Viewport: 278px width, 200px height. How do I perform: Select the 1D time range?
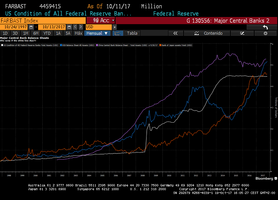pyautogui.click(x=5, y=33)
